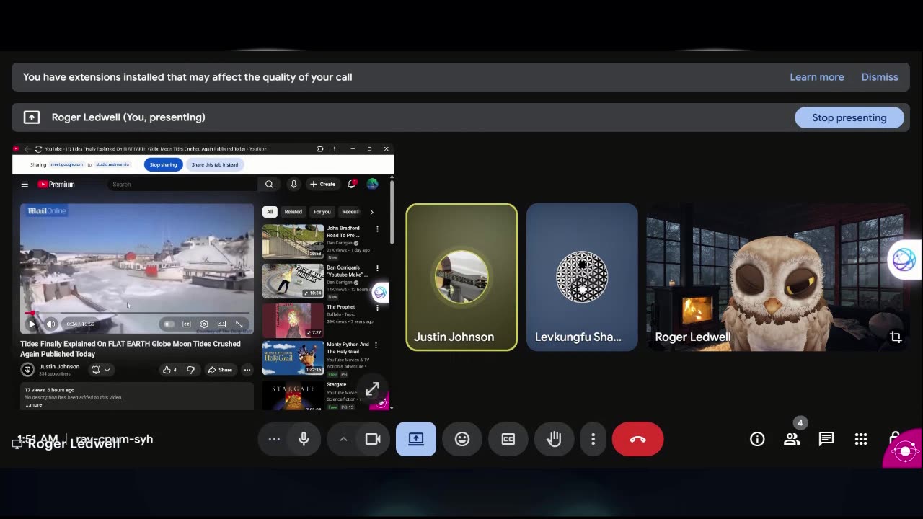Open subscription notification bell dropdown

(101, 370)
